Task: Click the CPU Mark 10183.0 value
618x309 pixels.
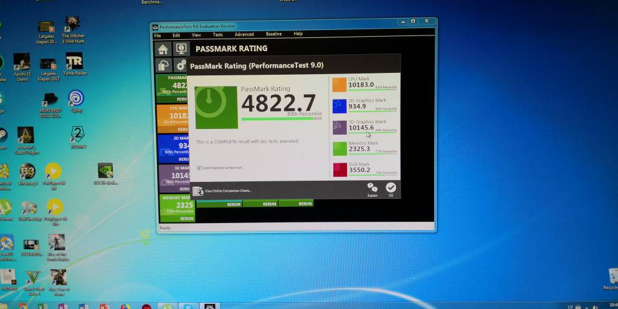Action: click(x=361, y=85)
